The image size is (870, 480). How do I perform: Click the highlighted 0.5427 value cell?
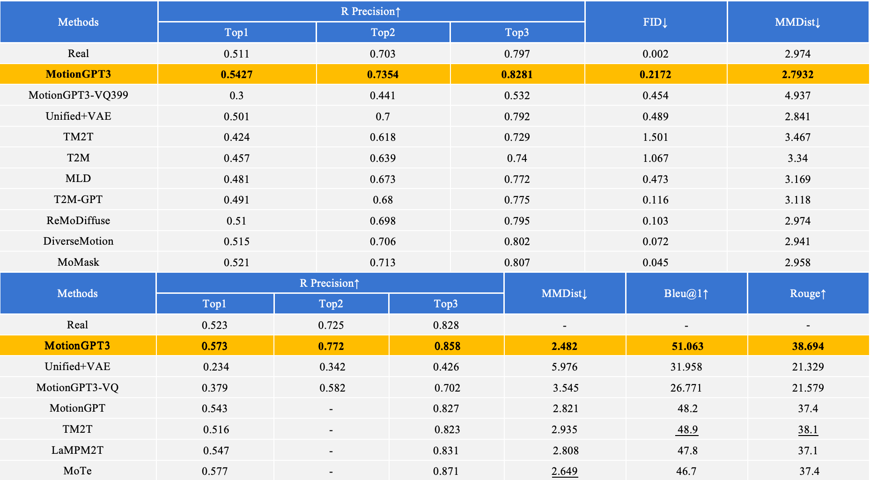coord(236,74)
